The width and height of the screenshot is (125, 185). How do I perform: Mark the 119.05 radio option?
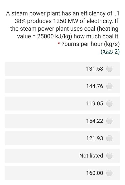click(109, 104)
